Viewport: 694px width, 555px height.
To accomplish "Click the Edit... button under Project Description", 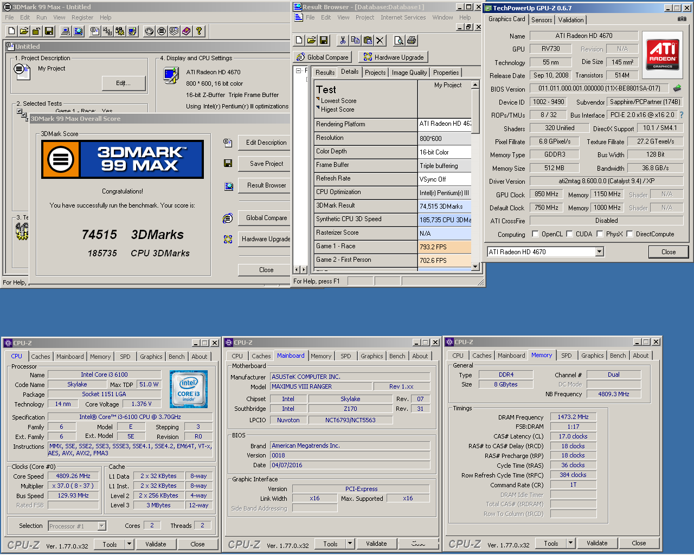I will [124, 83].
